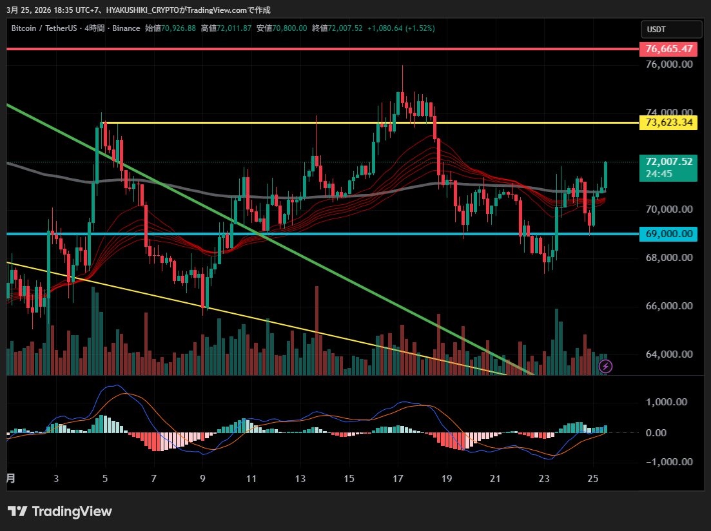Click the yellow 73,623.34 price label
The height and width of the screenshot is (531, 711).
[x=668, y=122]
